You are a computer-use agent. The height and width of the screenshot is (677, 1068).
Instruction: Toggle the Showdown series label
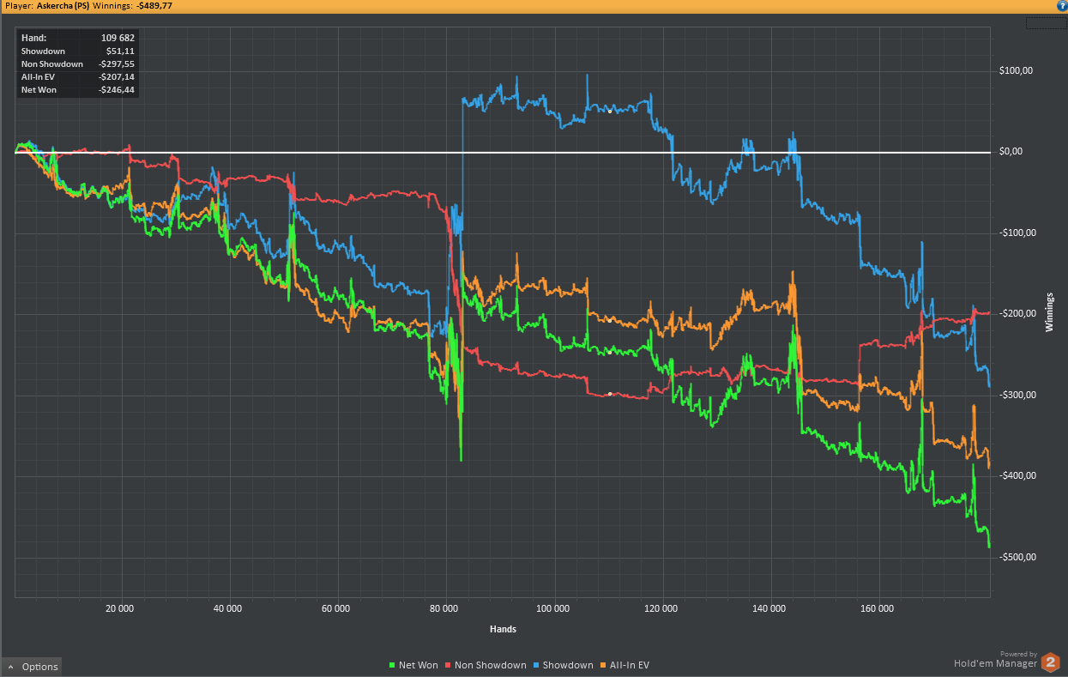click(x=567, y=666)
